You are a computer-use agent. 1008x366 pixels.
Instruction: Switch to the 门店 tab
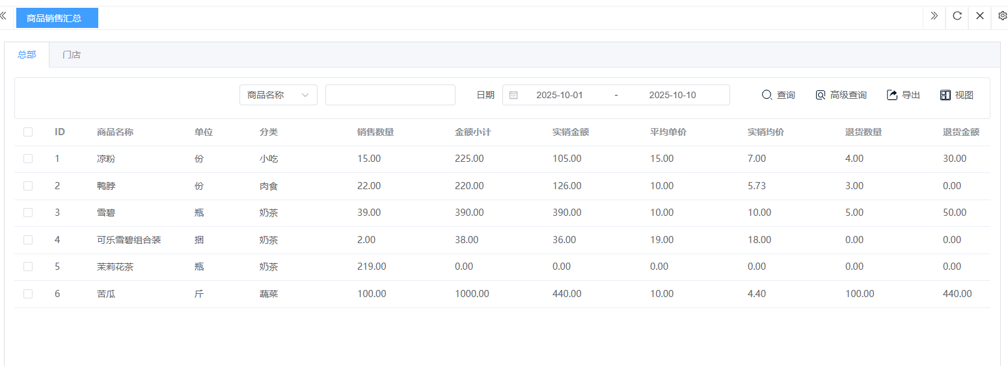pyautogui.click(x=72, y=55)
